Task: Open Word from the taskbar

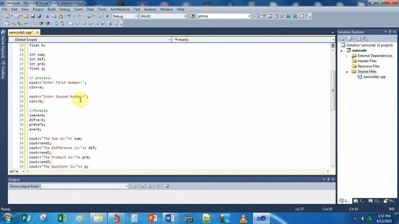Action: [x=170, y=218]
